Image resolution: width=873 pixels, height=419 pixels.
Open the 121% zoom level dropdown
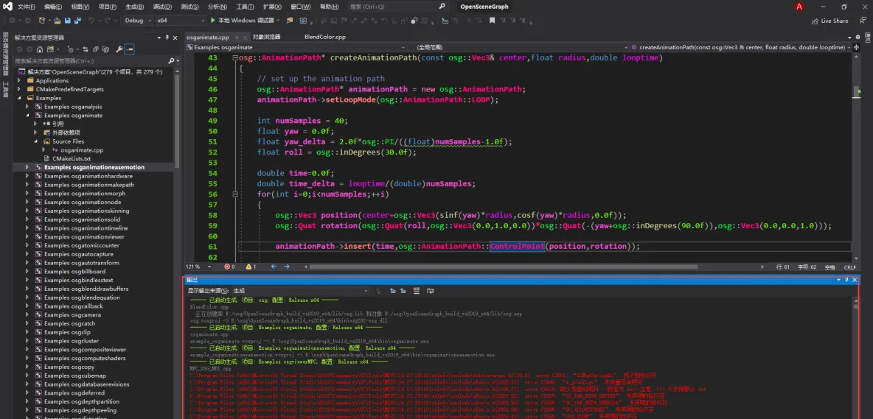pos(201,267)
